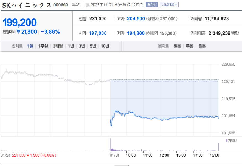
Task: Click the SK ハイニックス stock title
Action: [x=26, y=5]
